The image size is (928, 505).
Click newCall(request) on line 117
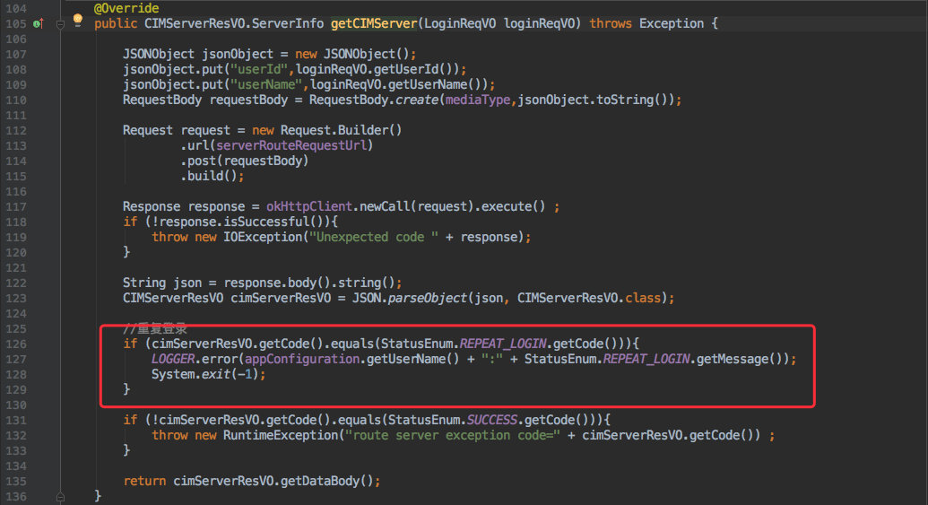click(x=417, y=206)
